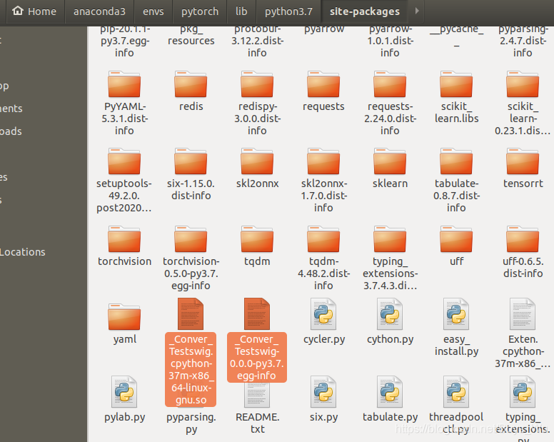
Task: Select the typing_extensions-3.7.4.3 dist-info folder
Action: coord(390,239)
